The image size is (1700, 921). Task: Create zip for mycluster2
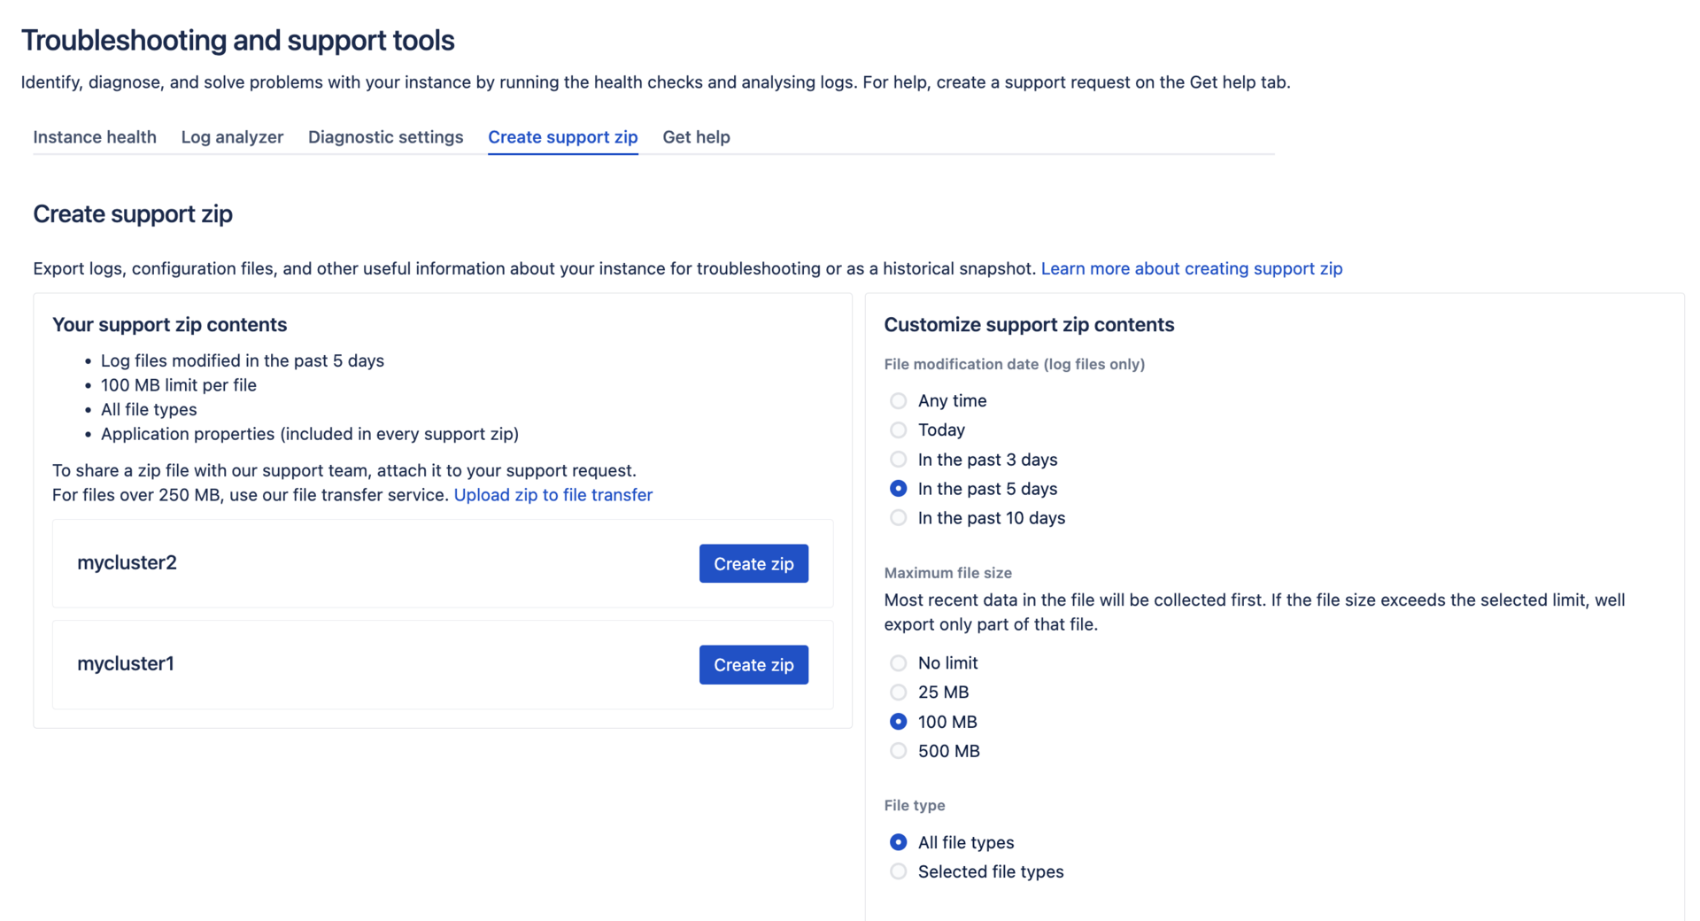pos(753,563)
